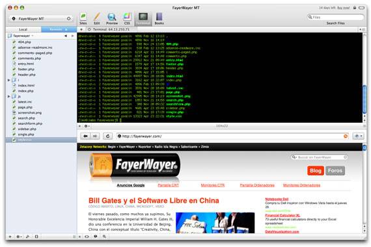Select adsense-readmore.inc file
371x247 pixels.
click(x=35, y=47)
